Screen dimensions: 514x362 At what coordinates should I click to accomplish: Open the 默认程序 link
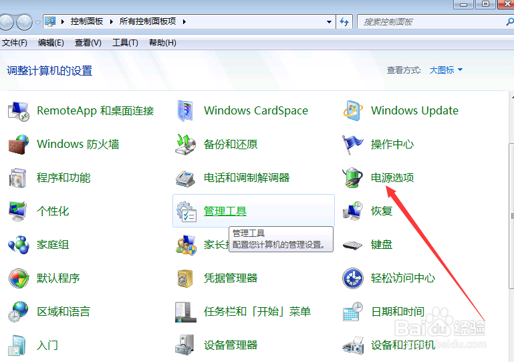pyautogui.click(x=58, y=278)
